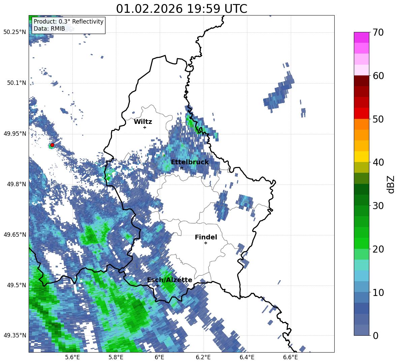Click the Findel station cross marker
The height and width of the screenshot is (364, 399).
[206, 243]
